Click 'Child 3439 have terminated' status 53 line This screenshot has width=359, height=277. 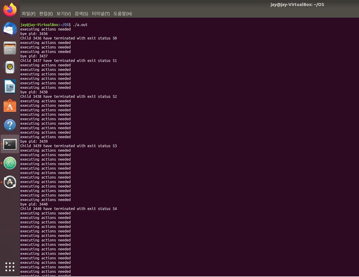tap(69, 146)
